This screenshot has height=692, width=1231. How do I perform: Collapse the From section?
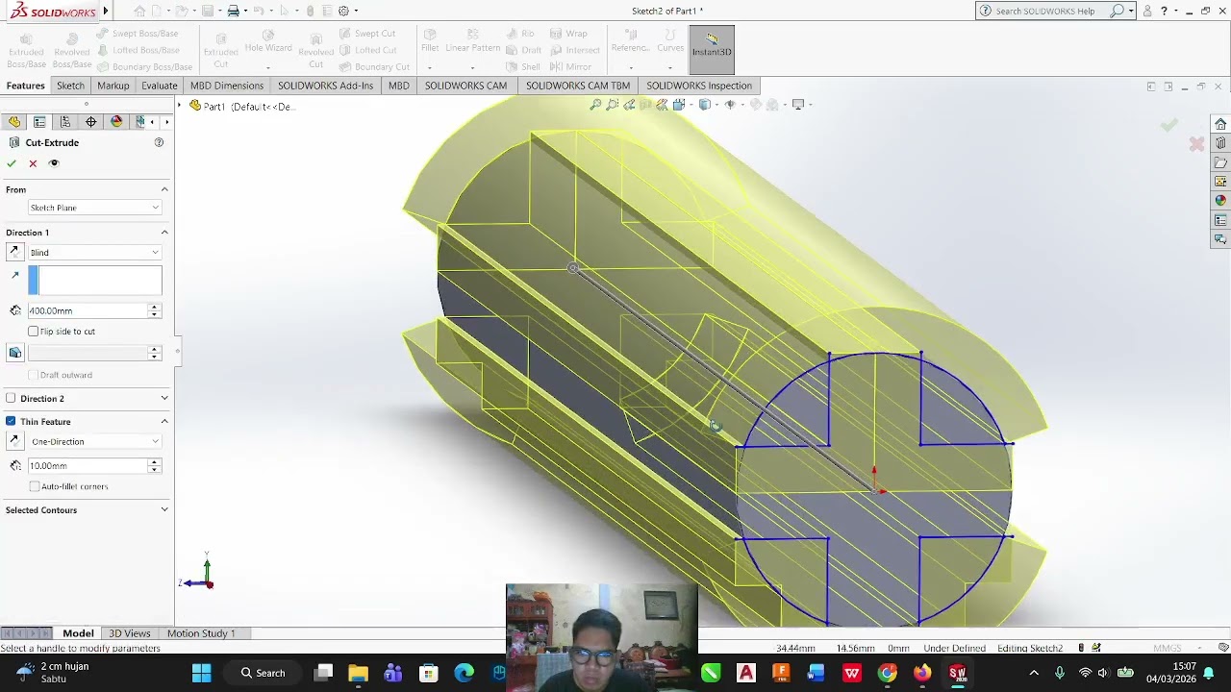coord(164,189)
